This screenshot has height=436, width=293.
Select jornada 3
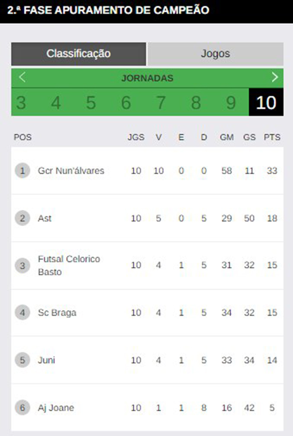(21, 102)
